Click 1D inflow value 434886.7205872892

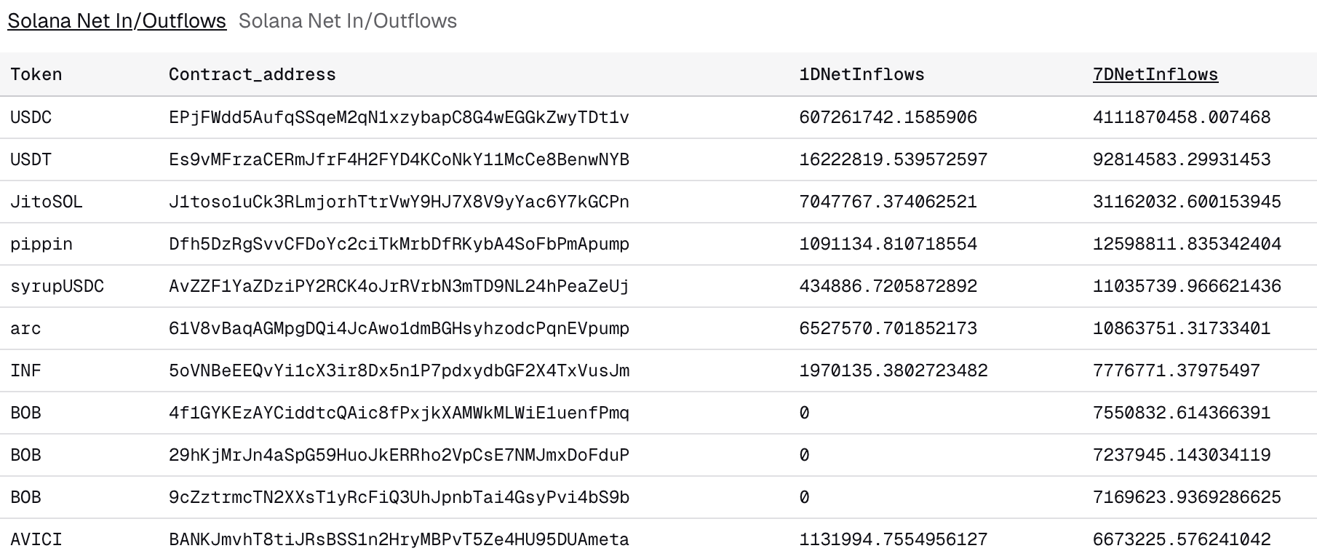tap(888, 286)
